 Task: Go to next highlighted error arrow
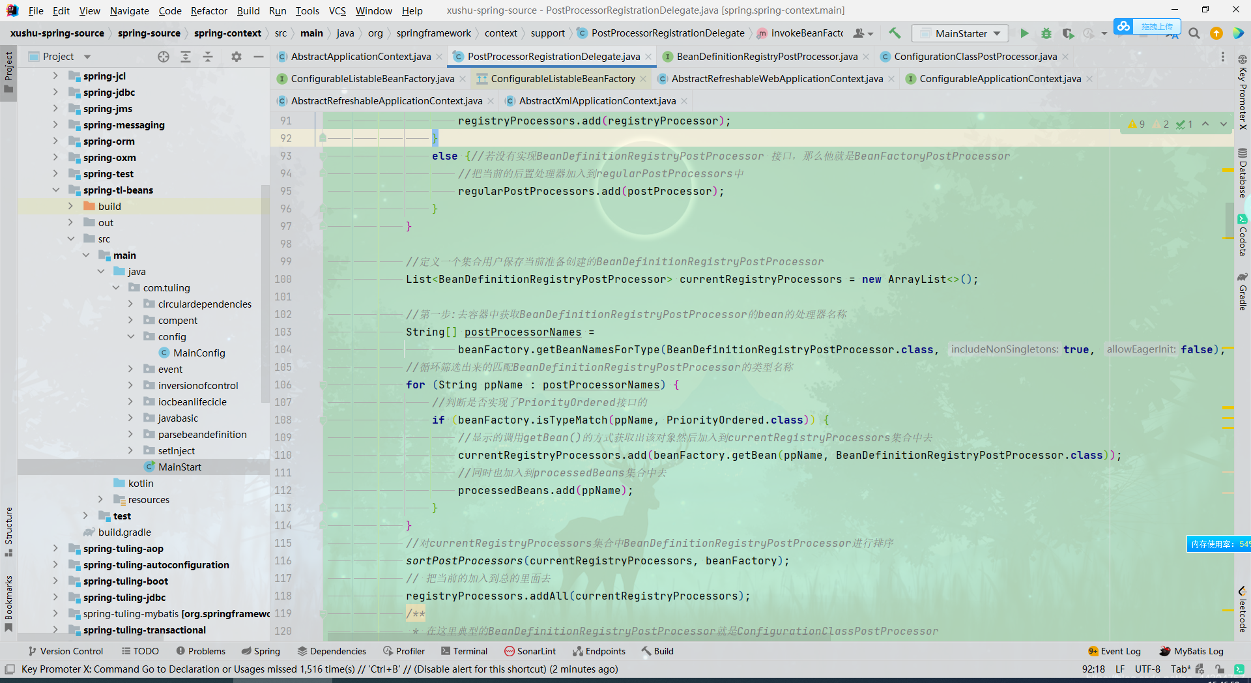pyautogui.click(x=1224, y=124)
